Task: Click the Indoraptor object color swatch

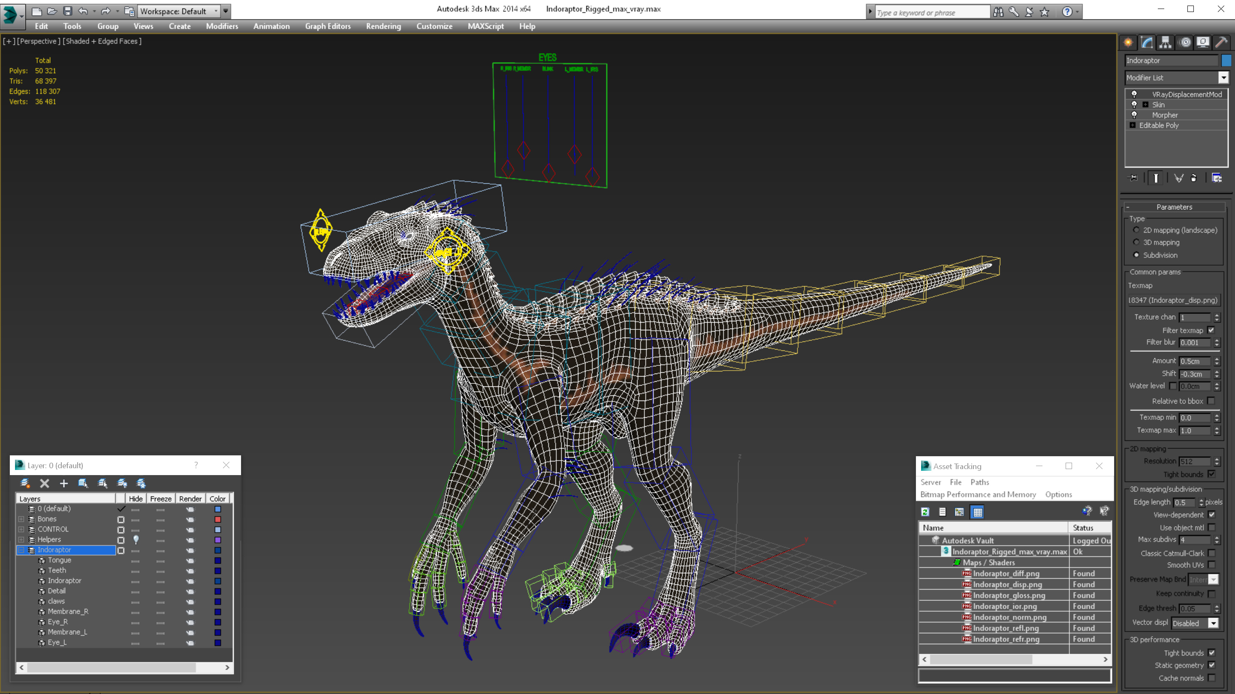Action: (1226, 60)
